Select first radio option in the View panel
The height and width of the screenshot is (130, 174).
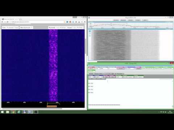pyautogui.click(x=7, y=27)
